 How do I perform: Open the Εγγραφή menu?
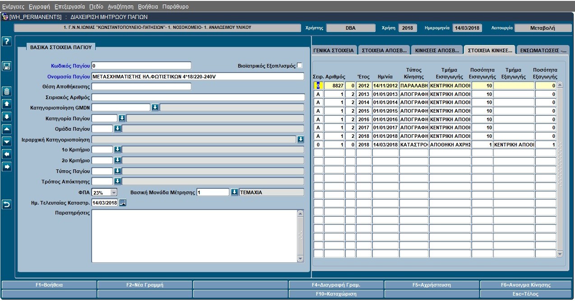39,7
